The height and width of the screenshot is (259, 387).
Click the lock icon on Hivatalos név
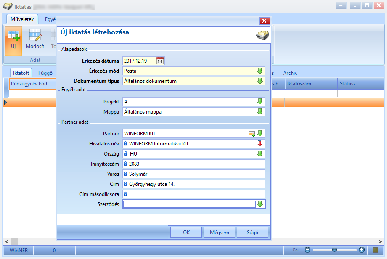[125, 143]
